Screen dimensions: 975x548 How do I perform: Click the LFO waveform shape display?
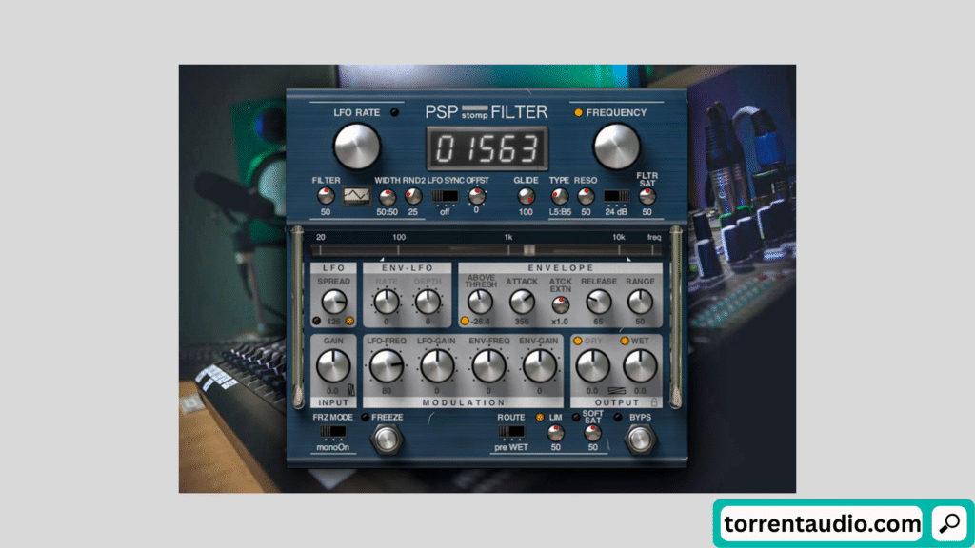[x=357, y=196]
